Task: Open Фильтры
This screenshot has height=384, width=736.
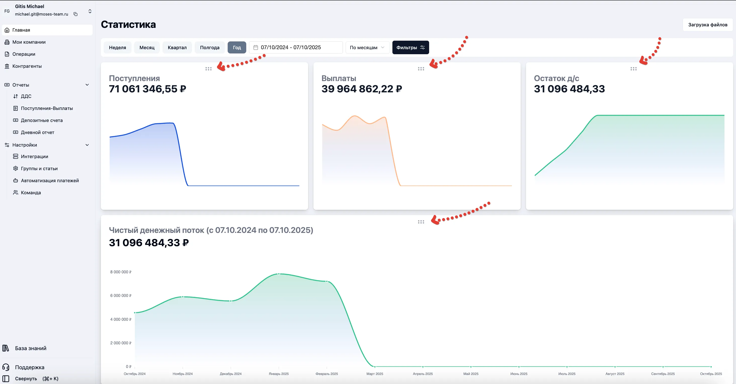Action: point(411,47)
